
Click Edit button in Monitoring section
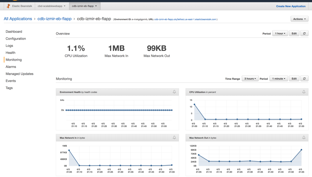pyautogui.click(x=294, y=79)
